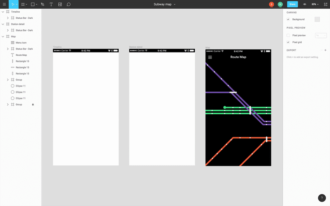Image resolution: width=330 pixels, height=206 pixels.
Task: Open Presentation view with the eye icon
Action: point(304,4)
